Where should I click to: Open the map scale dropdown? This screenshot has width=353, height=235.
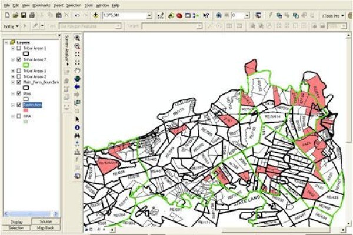click(149, 15)
